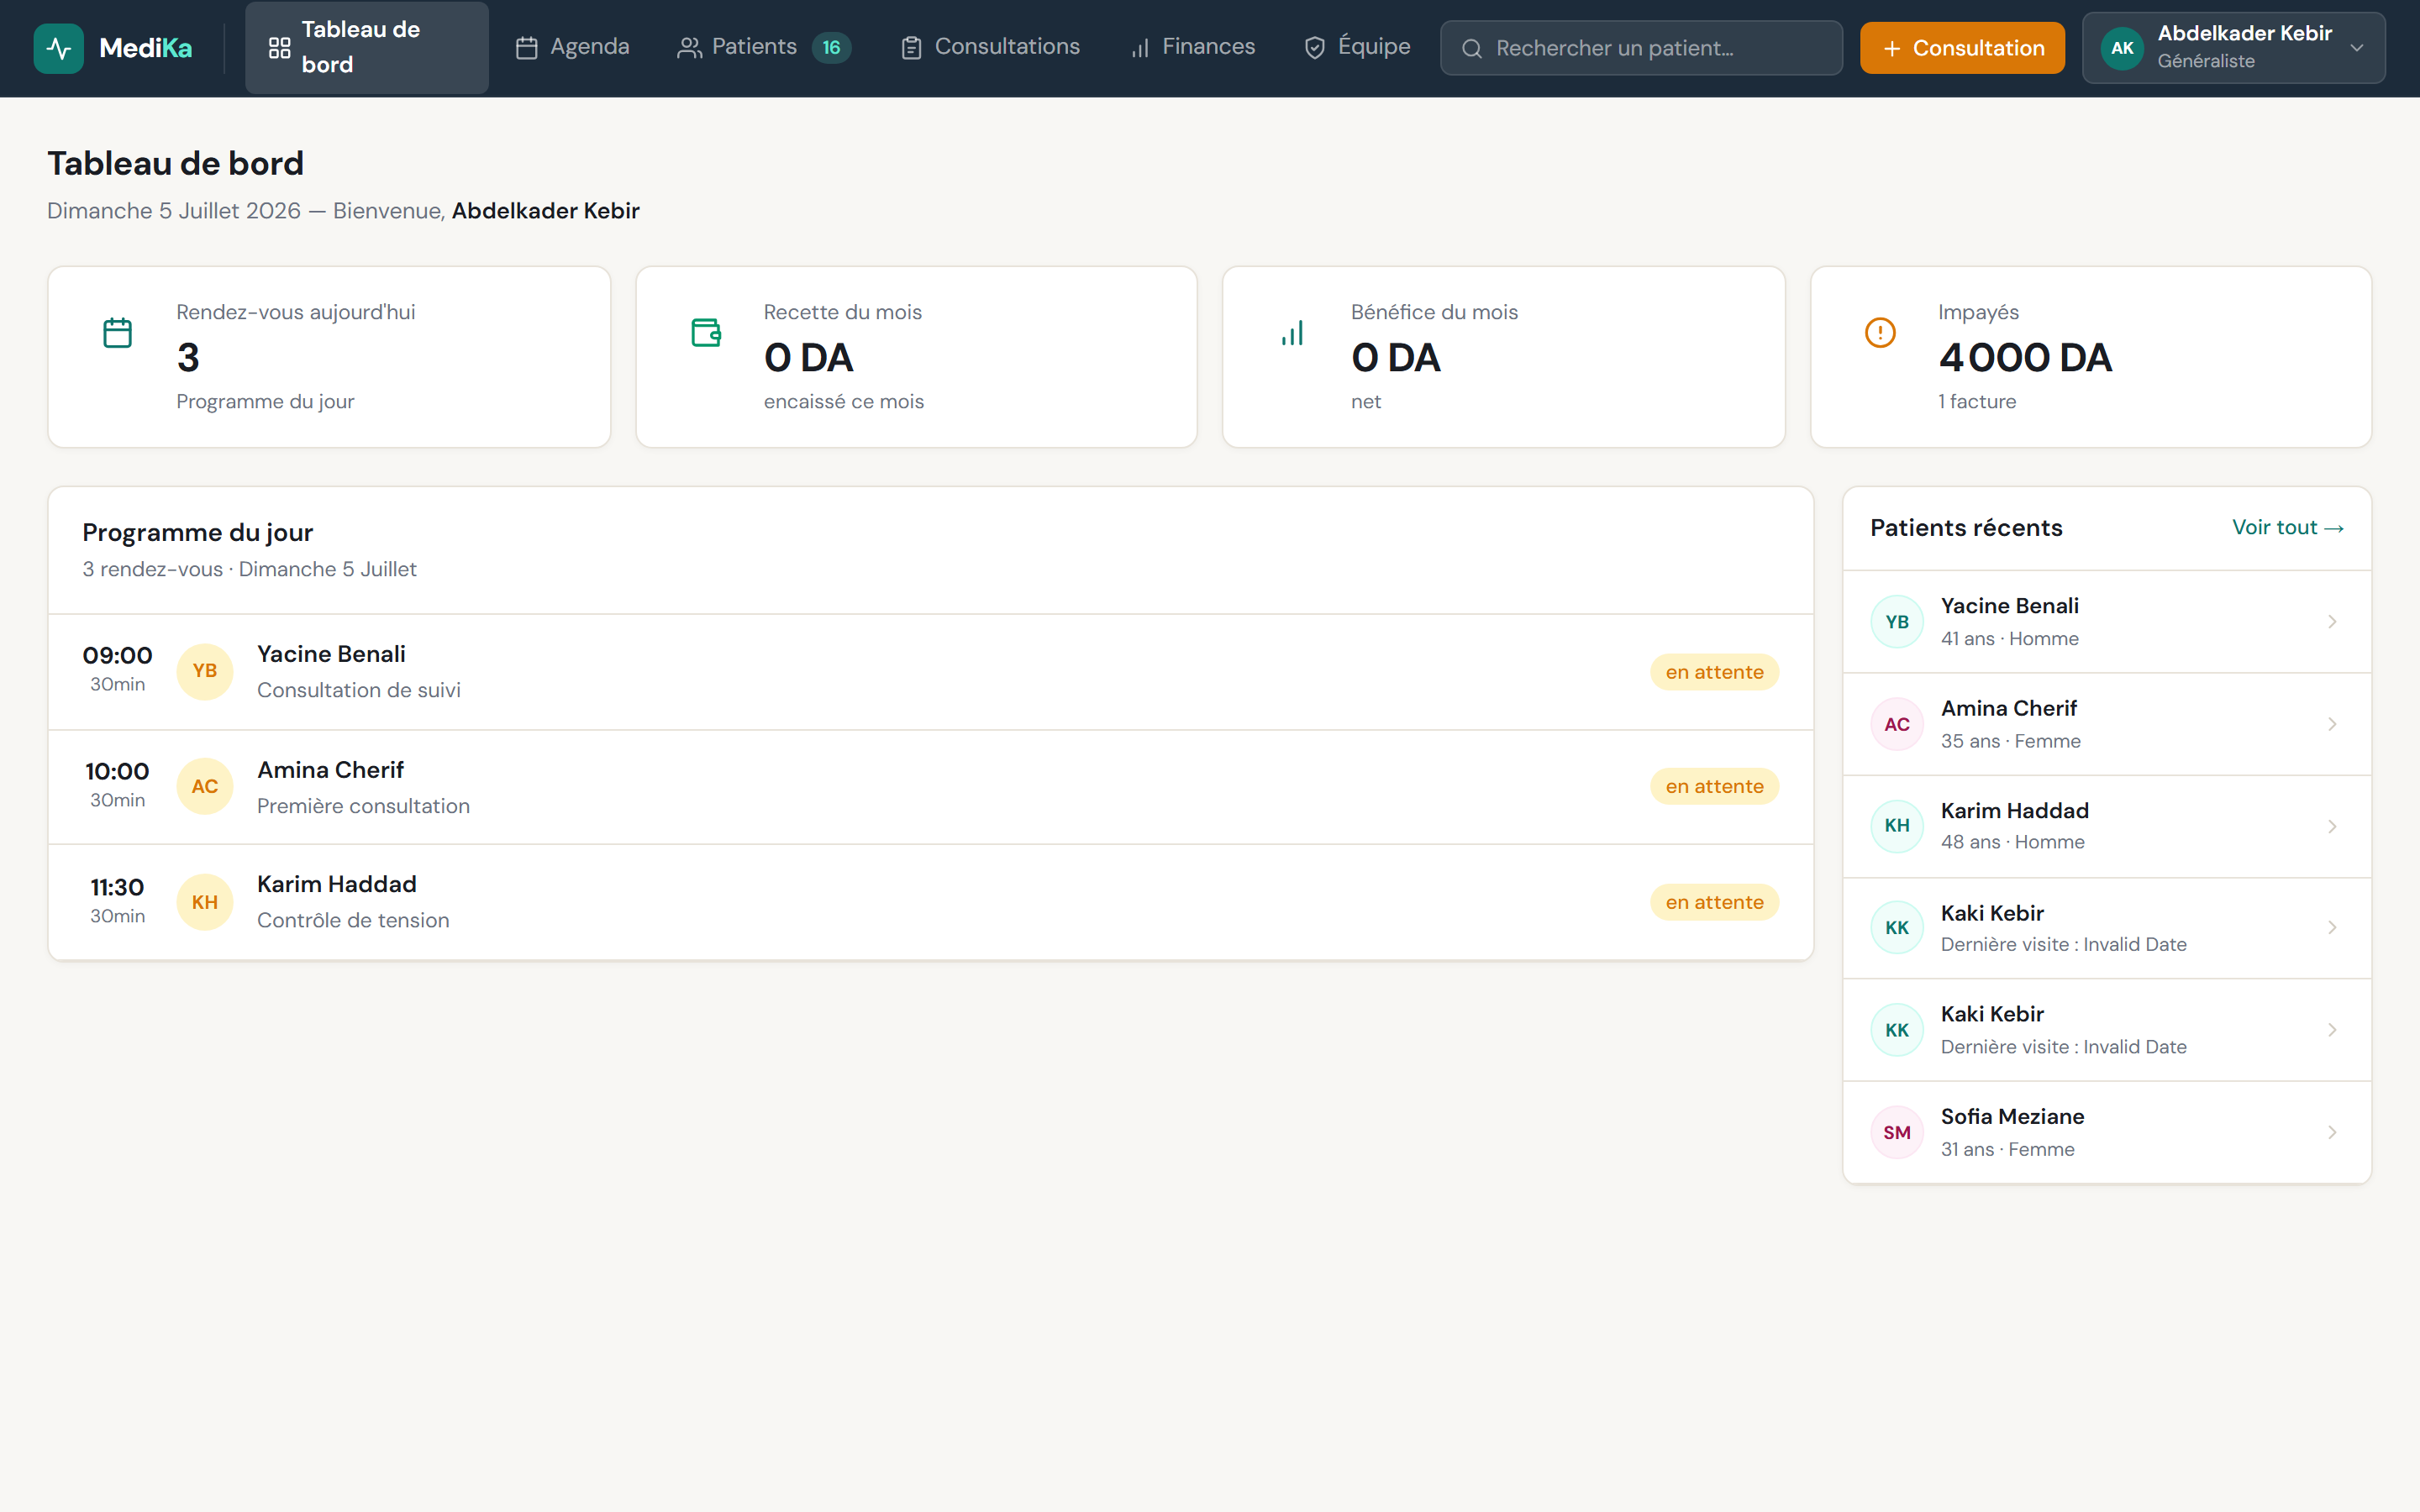Click the AC avatar in the 10:00 appointment

pos(205,787)
